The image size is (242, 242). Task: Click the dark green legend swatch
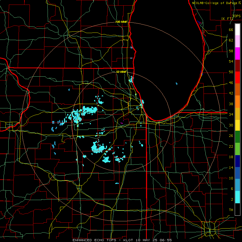pyautogui.click(x=237, y=137)
